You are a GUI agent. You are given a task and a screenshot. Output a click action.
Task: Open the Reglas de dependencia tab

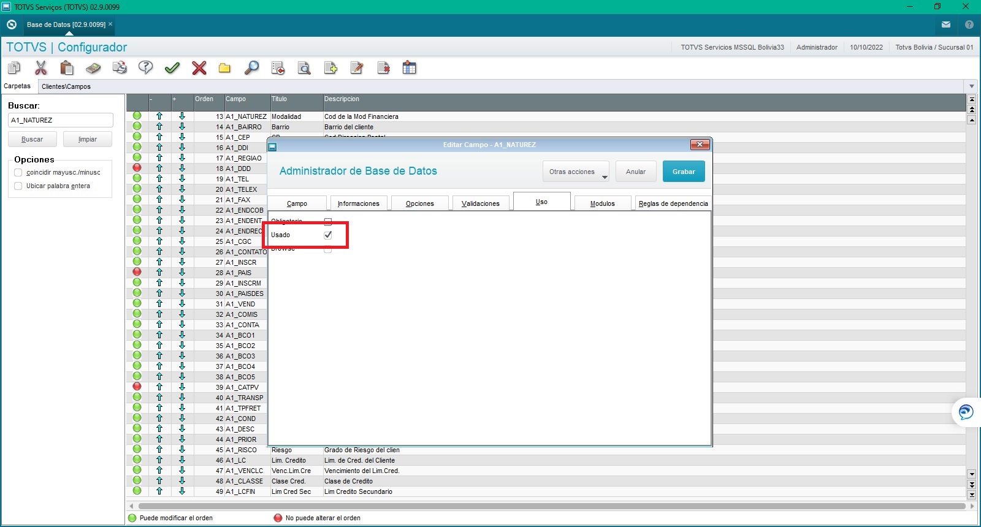pos(673,203)
